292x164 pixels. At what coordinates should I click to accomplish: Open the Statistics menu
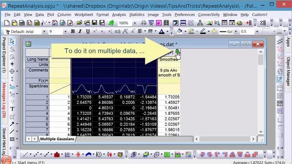point(137,15)
